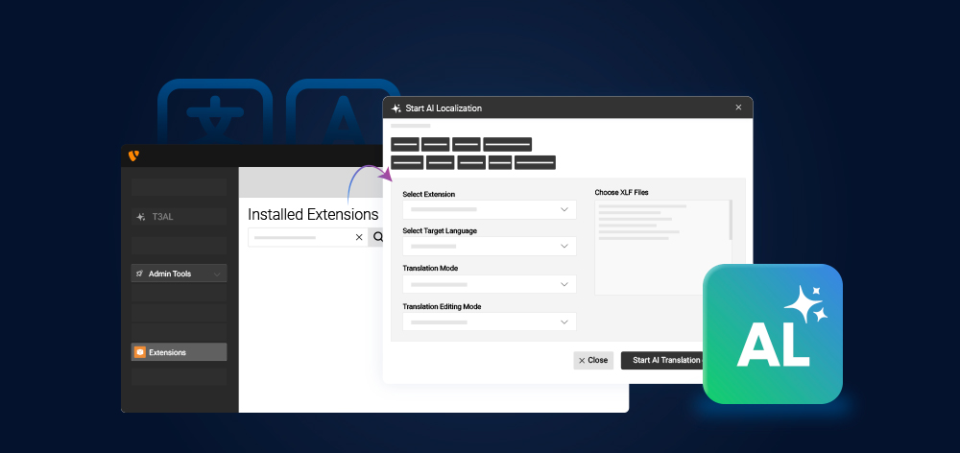Expand the Admin Tools chevron
The image size is (960, 453).
pos(217,274)
